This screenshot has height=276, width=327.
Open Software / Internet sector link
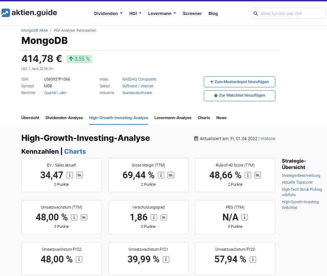pos(137,86)
